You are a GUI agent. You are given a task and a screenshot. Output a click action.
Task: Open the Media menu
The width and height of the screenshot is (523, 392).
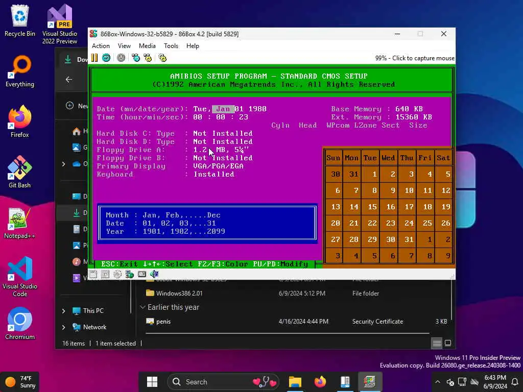(x=147, y=46)
